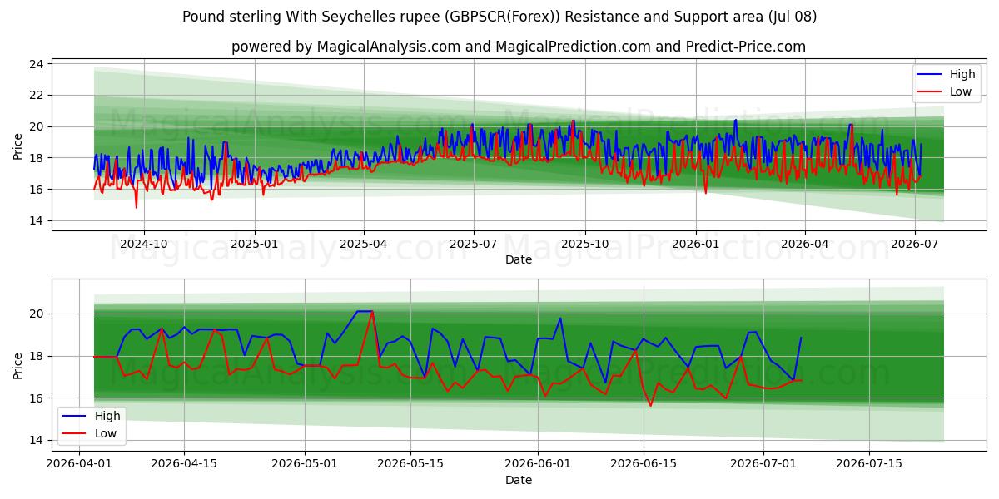Image resolution: width=999 pixels, height=499 pixels.
Task: Click the '22' y-axis tick in top chart
Action: (38, 95)
